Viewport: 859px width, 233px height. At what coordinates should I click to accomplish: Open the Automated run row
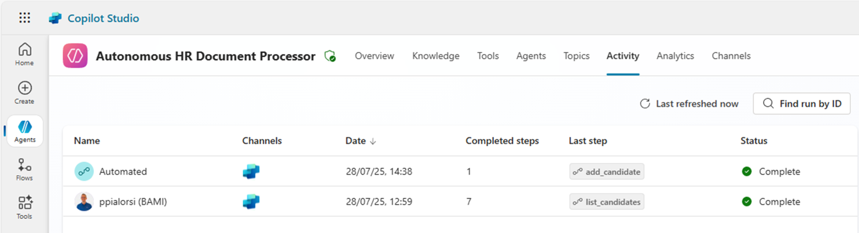[x=460, y=172]
